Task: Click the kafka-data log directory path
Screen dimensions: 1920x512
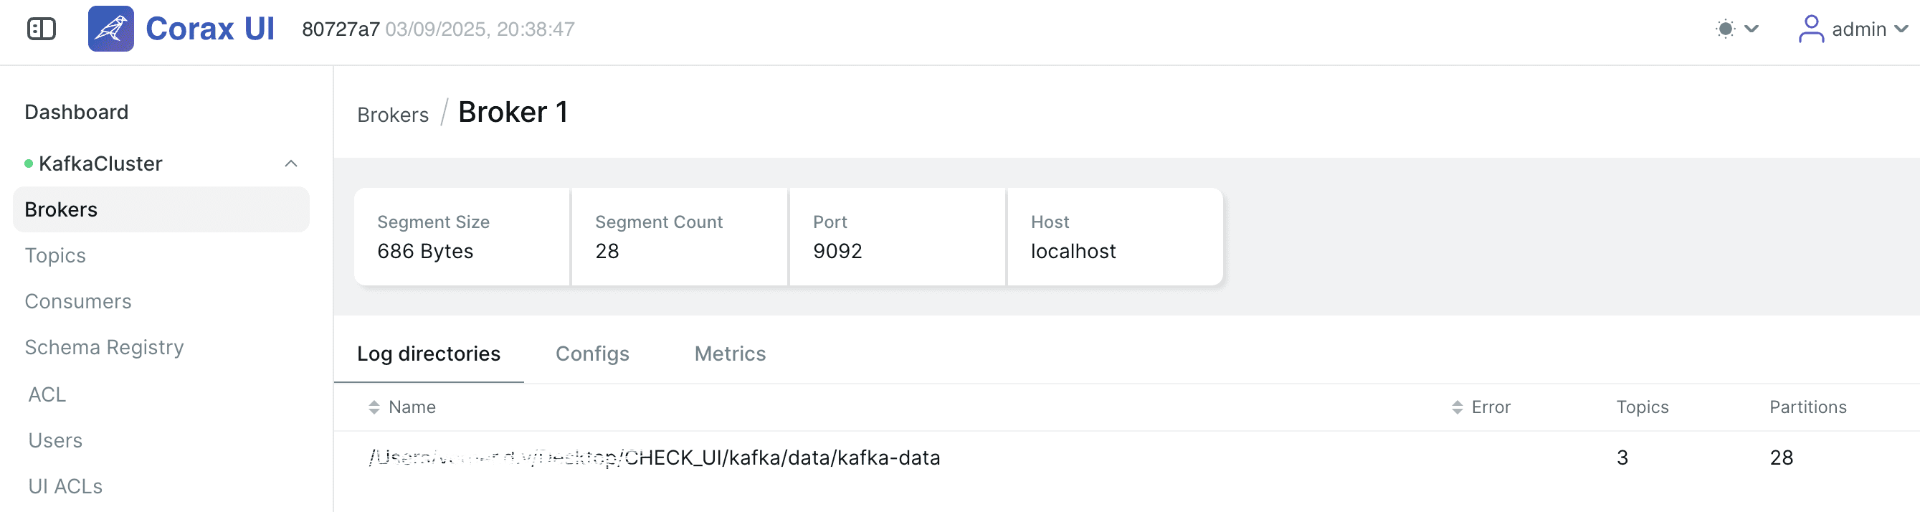Action: 655,458
